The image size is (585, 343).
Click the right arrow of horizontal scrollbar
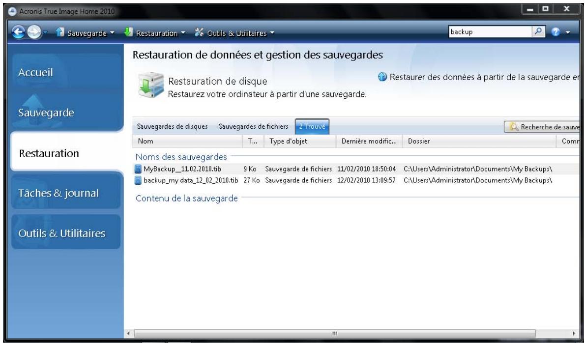tap(574, 333)
